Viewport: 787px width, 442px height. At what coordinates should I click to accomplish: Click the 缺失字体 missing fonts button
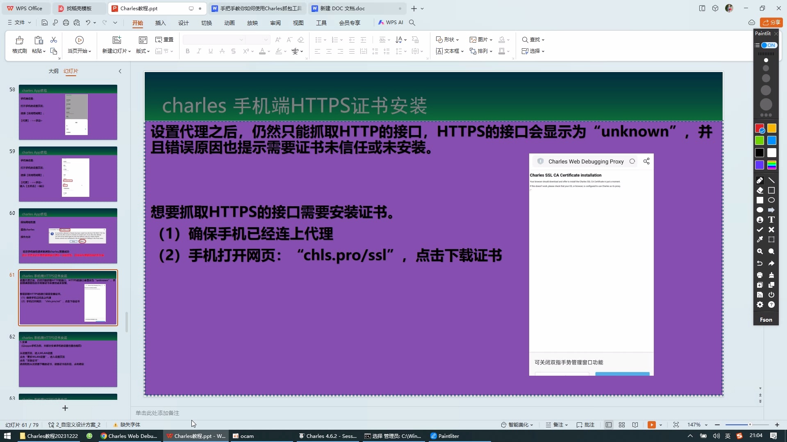[x=126, y=425]
